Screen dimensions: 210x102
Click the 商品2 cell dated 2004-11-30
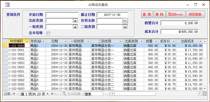(x=38, y=54)
